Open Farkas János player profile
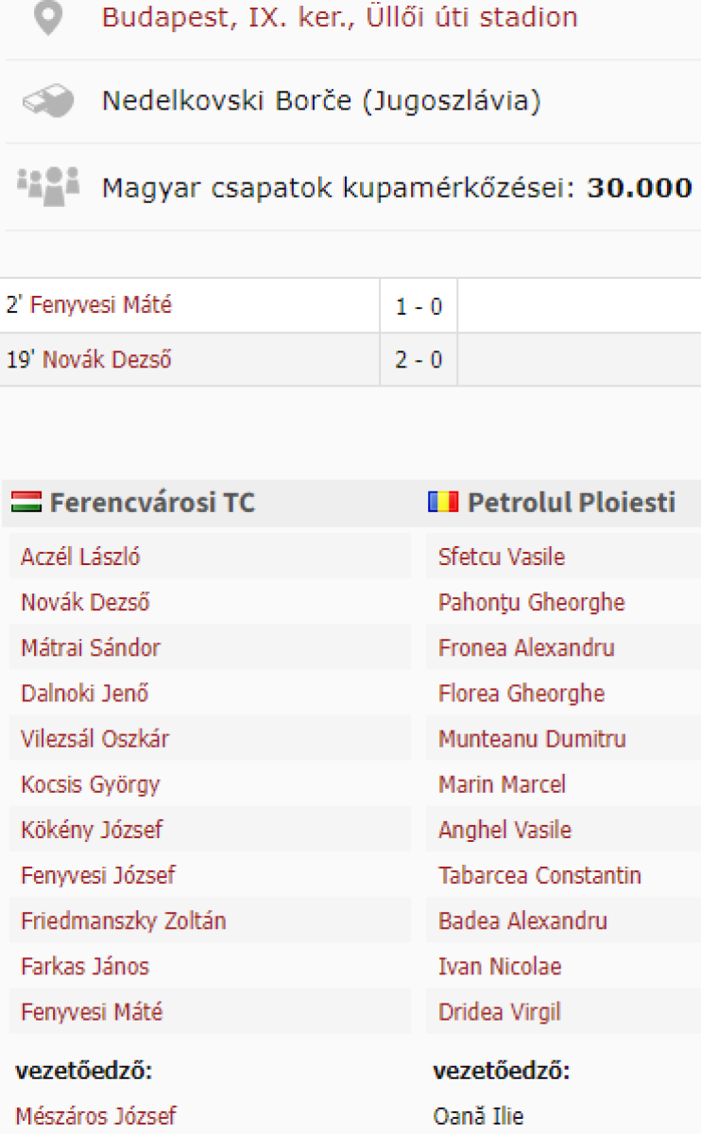 (85, 967)
